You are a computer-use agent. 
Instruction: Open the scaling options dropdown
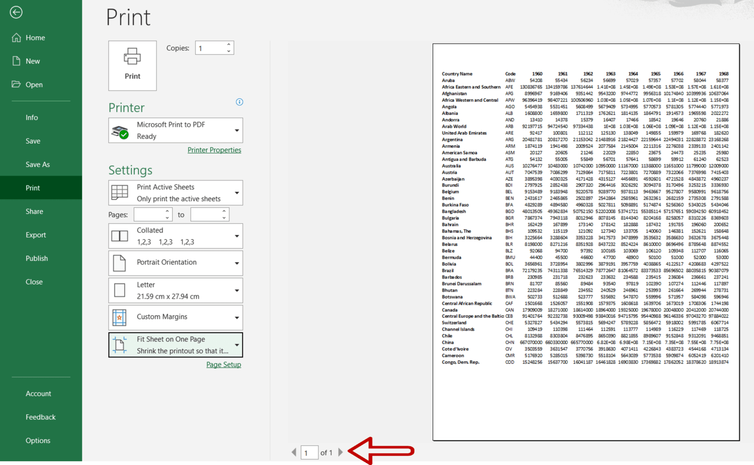(x=236, y=344)
